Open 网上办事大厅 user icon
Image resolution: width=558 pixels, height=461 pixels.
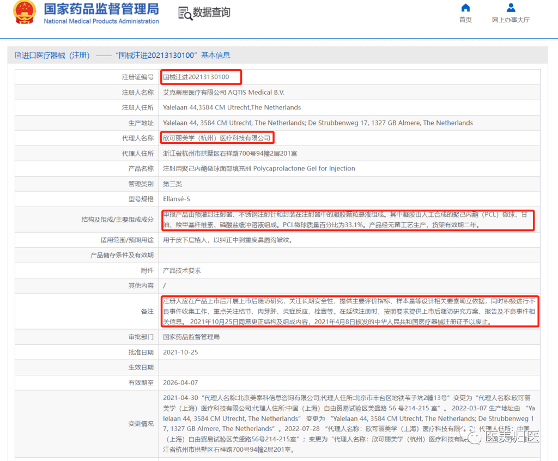511,8
